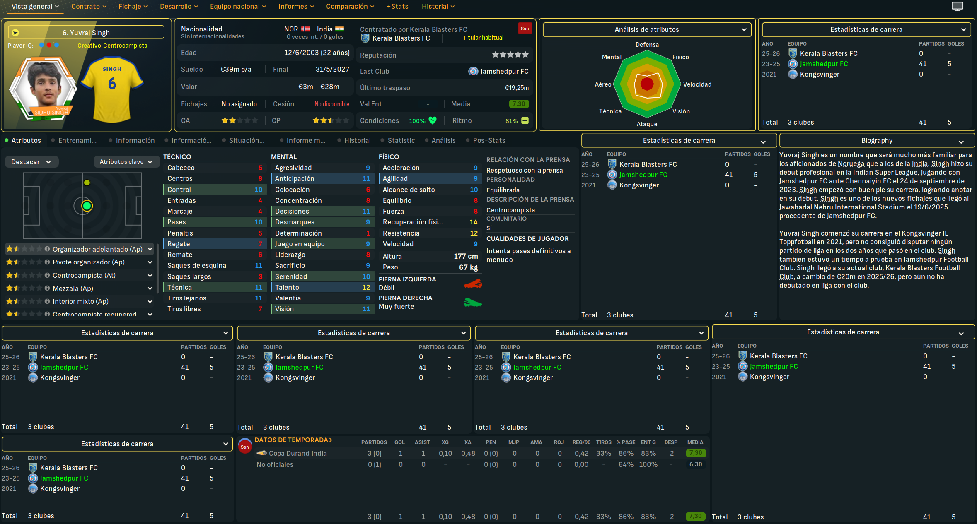Screen dimensions: 977x524
Task: Select the Informe m... tab selector
Action: pyautogui.click(x=302, y=140)
